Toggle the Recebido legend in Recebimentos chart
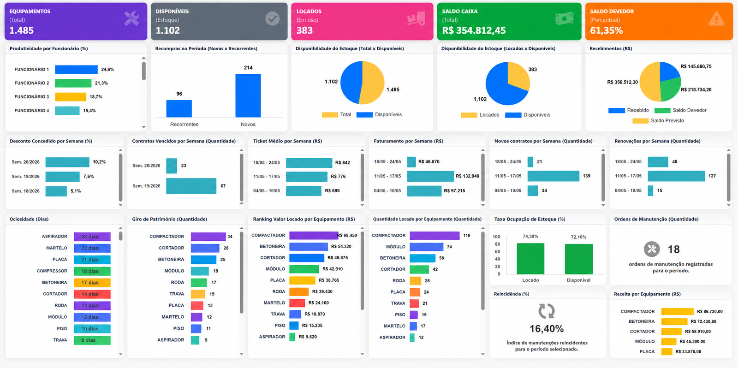Screen dimensions: 738x368 [x=629, y=110]
